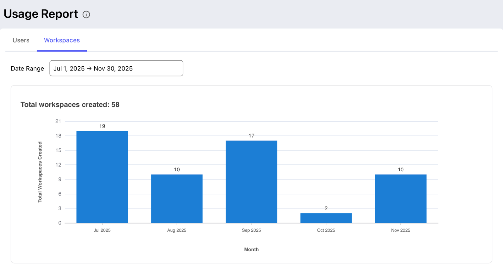Click the Date Range label
The image size is (503, 271).
pyautogui.click(x=27, y=69)
